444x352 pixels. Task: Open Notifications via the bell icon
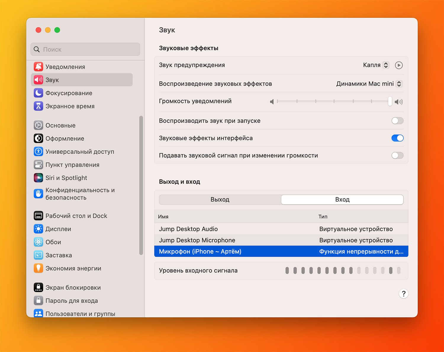click(x=38, y=67)
